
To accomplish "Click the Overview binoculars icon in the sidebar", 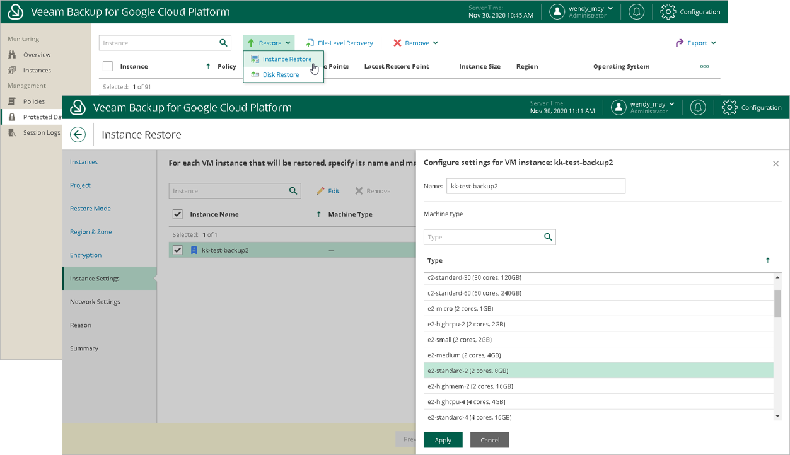I will click(x=12, y=55).
